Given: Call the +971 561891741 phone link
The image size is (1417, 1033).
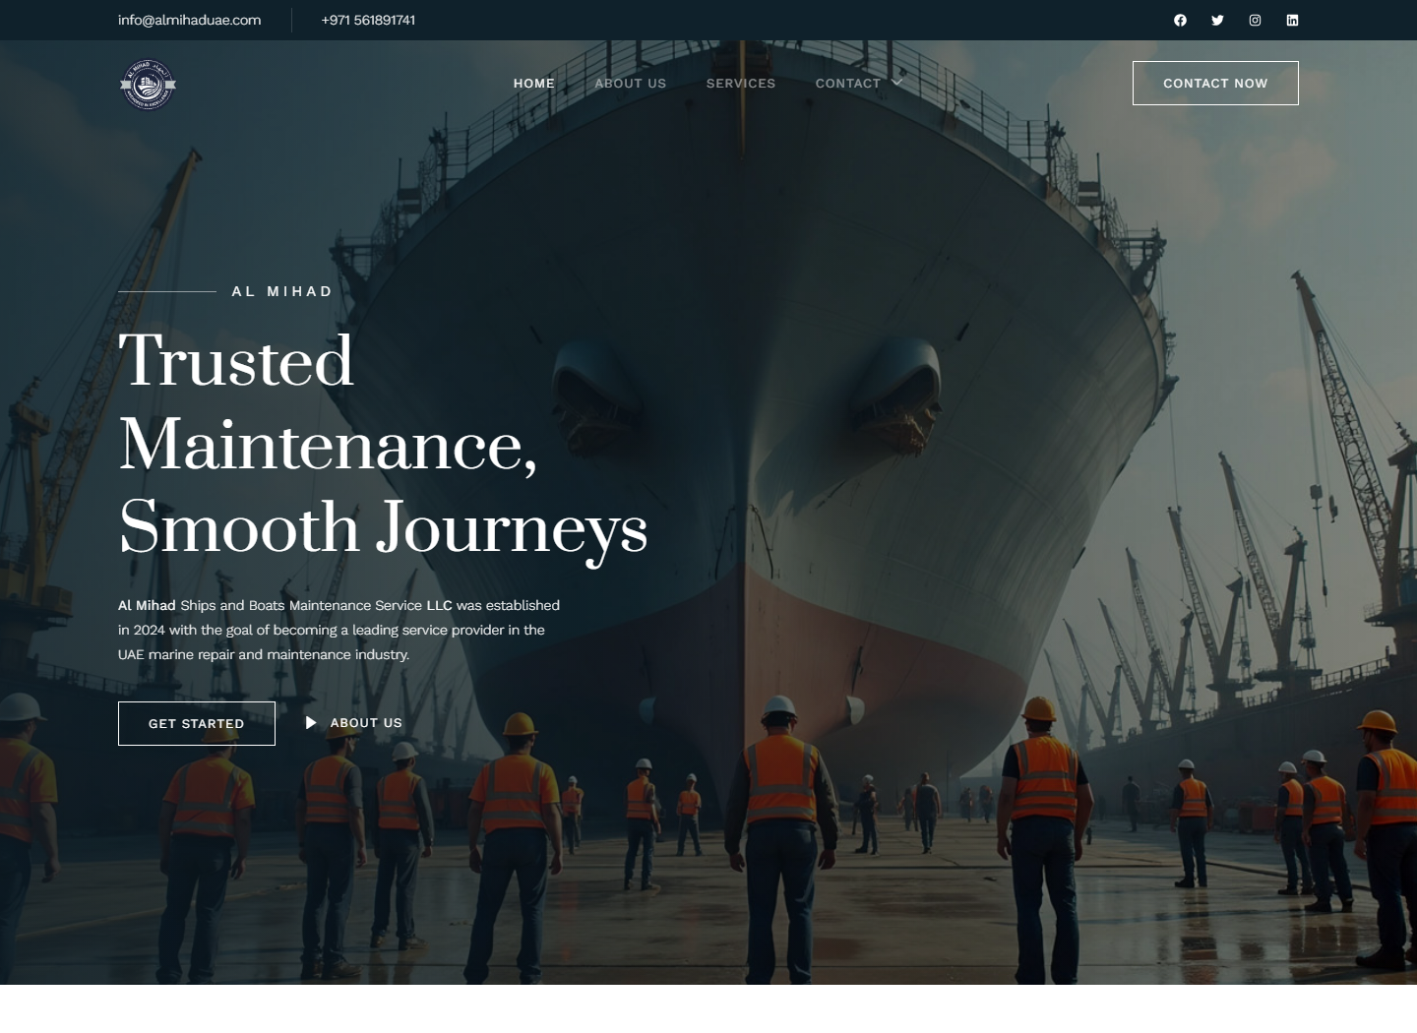Looking at the screenshot, I should click(x=368, y=20).
